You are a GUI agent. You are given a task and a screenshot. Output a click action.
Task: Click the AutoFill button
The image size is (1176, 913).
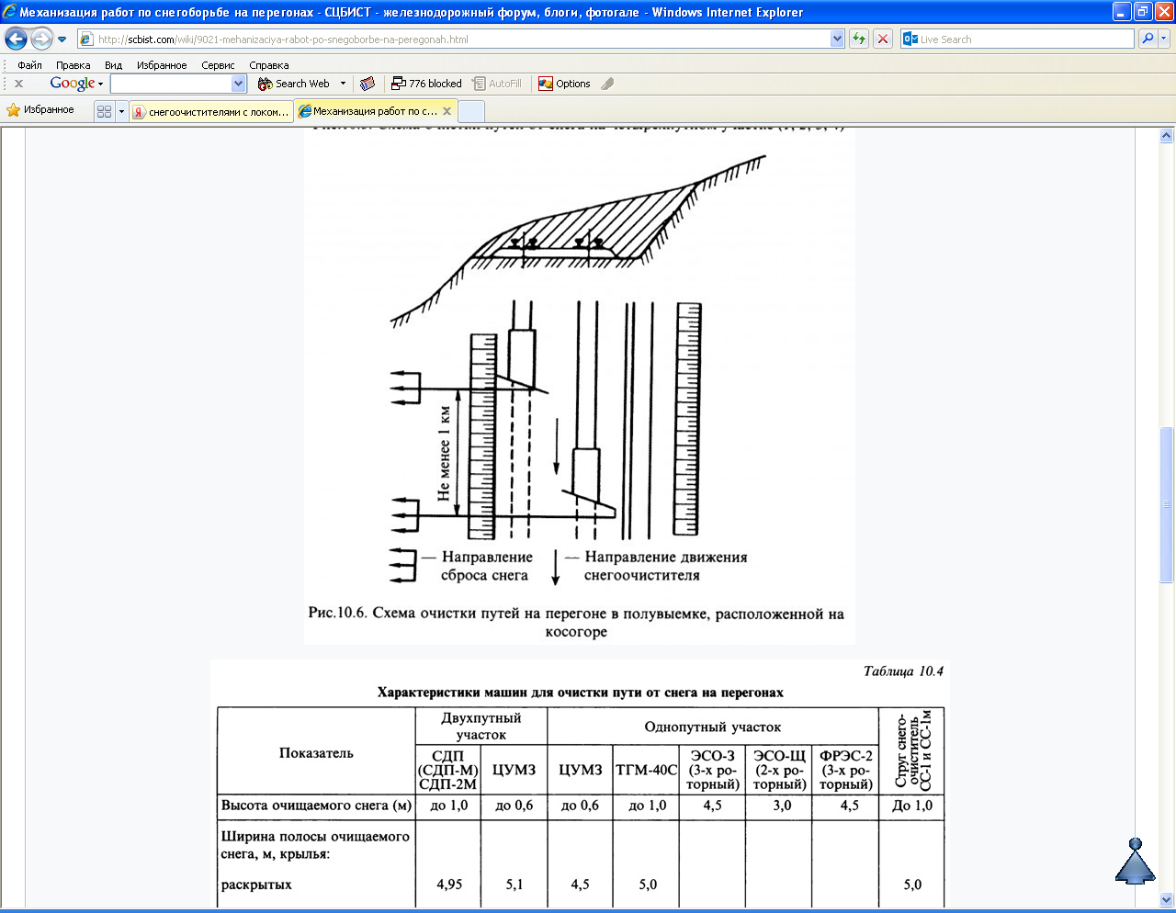point(497,84)
